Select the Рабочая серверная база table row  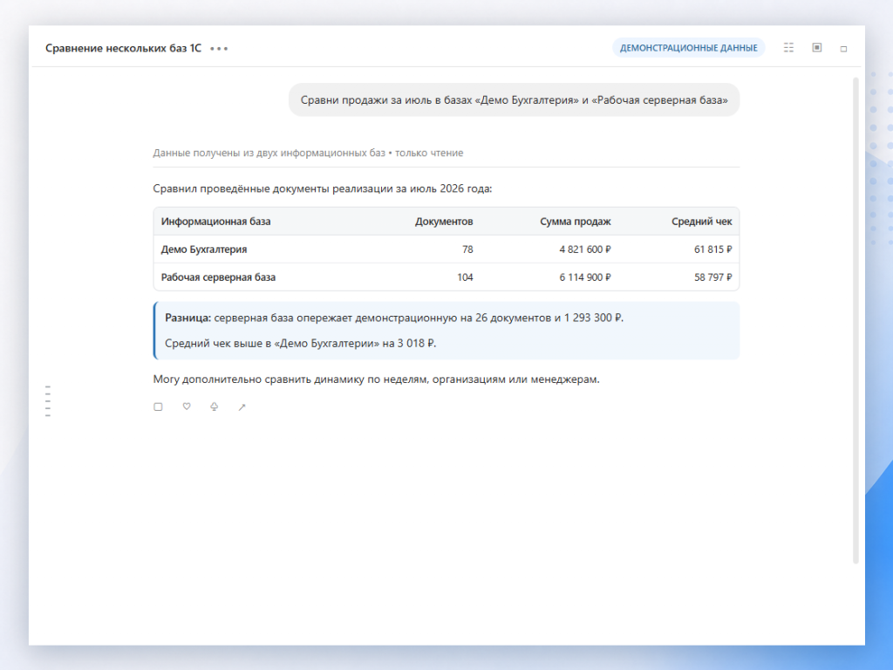point(446,277)
